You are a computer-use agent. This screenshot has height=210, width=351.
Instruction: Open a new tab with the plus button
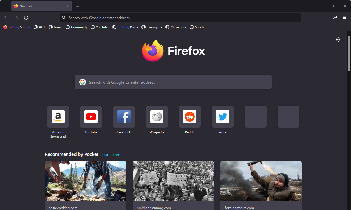pyautogui.click(x=78, y=6)
